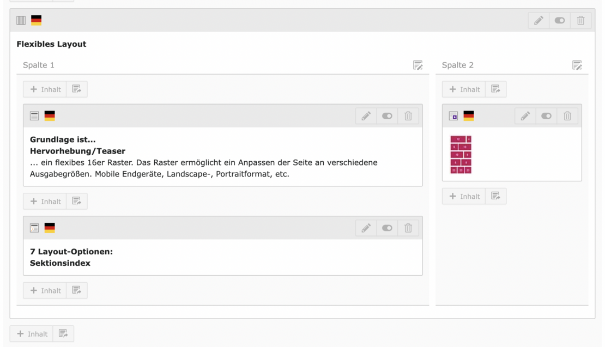The image size is (605, 347).
Task: Delete the image element in Spalte 2
Action: pos(567,116)
